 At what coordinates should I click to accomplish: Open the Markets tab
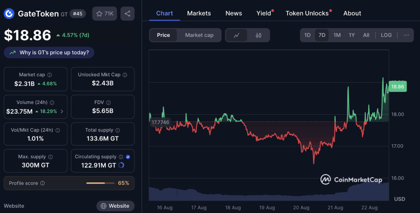199,13
